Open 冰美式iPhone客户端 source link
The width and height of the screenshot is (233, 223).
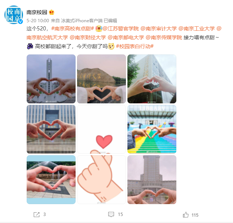point(82,20)
